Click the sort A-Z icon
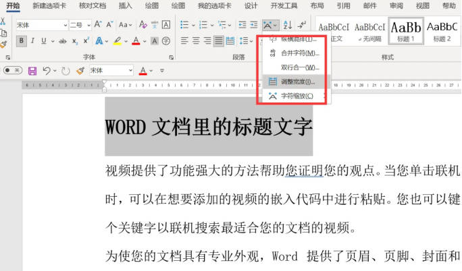The height and width of the screenshot is (271, 462). [287, 25]
